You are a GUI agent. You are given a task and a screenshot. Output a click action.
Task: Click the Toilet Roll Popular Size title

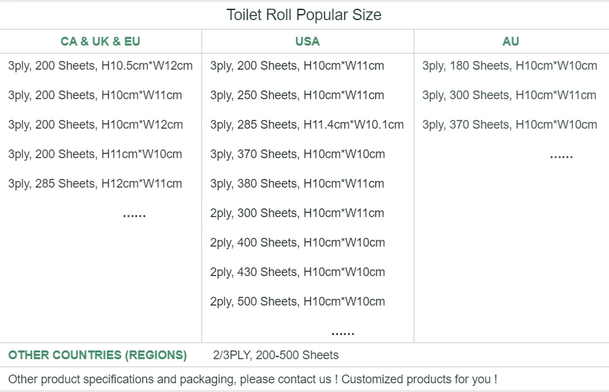pos(304,15)
